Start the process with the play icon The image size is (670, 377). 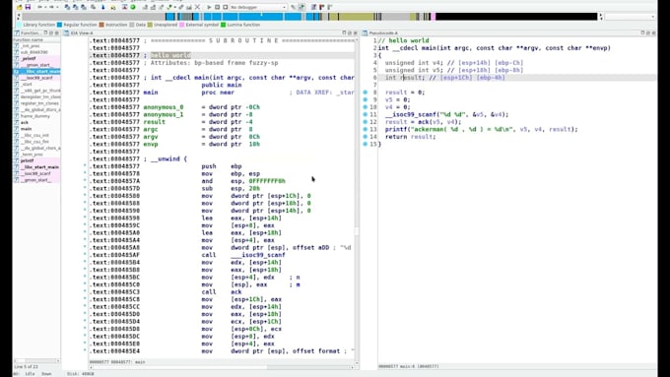click(209, 7)
